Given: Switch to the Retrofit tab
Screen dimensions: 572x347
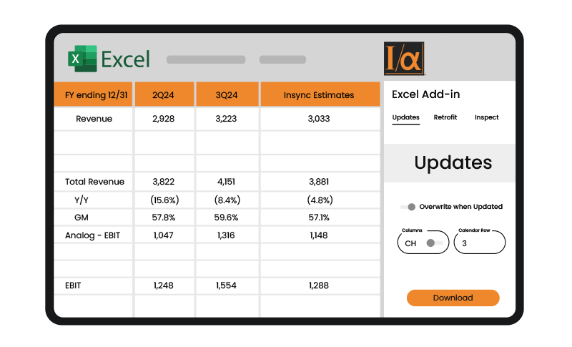Looking at the screenshot, I should [445, 117].
